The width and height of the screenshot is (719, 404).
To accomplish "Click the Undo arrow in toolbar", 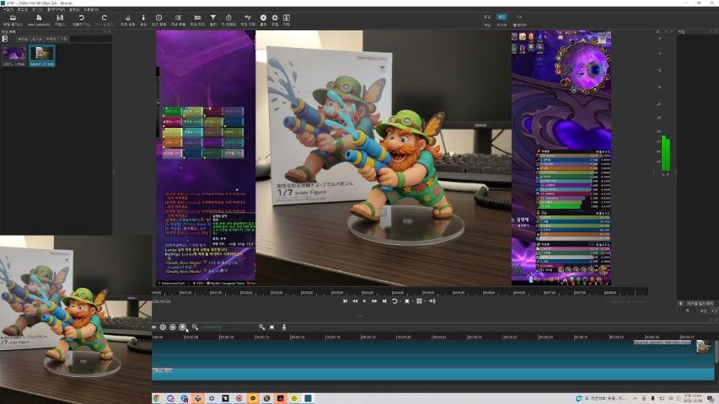I will coord(82,19).
